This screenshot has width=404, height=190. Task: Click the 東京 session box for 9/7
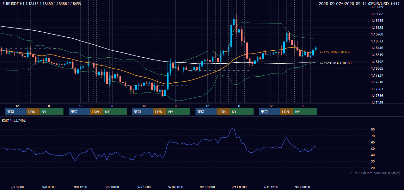[x=16, y=112]
